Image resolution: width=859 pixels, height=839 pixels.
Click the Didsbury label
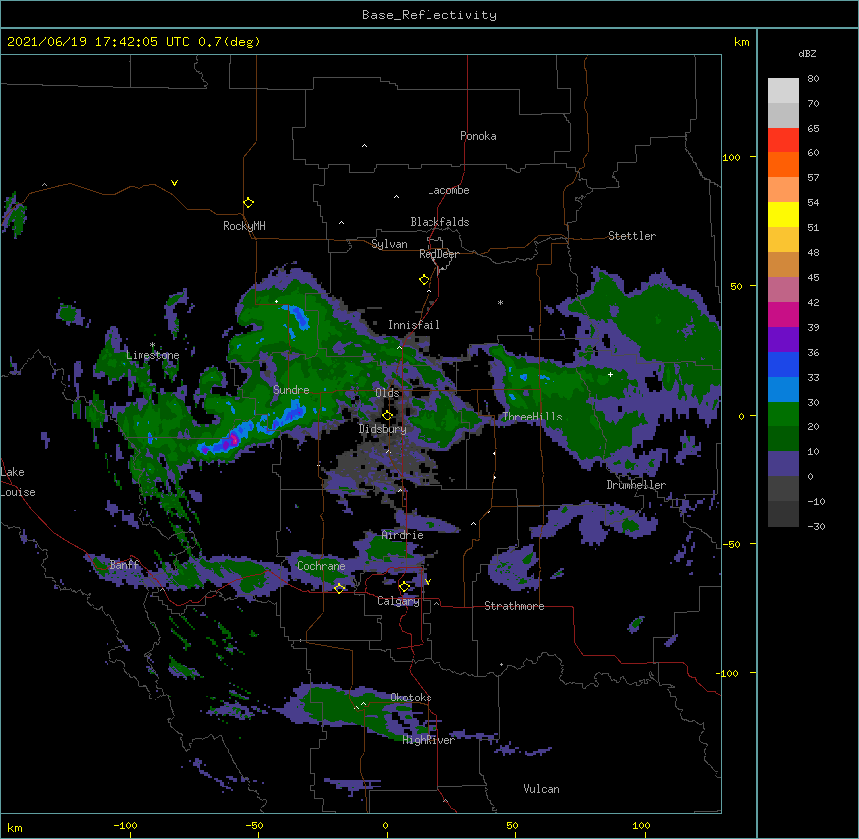(383, 429)
